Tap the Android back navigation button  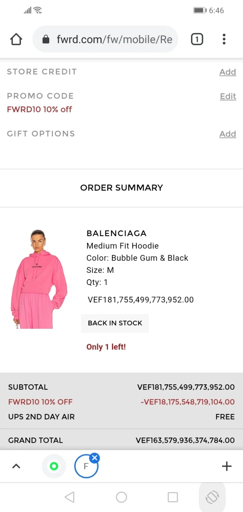[70, 497]
